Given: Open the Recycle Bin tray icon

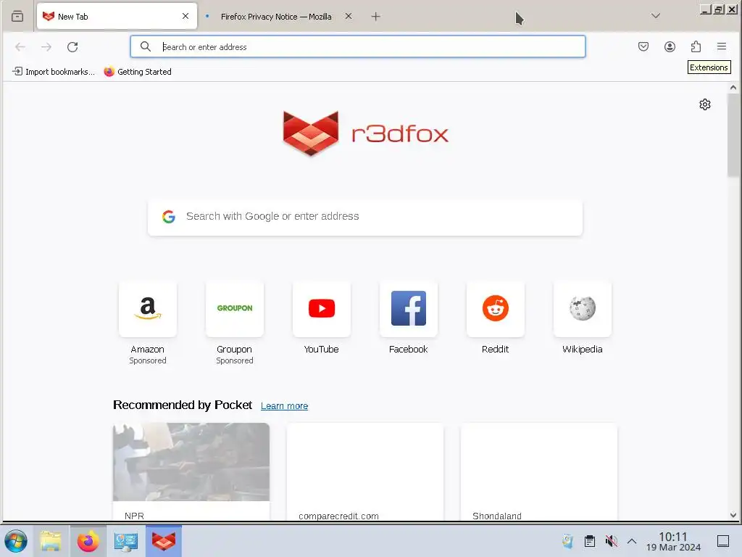Looking at the screenshot, I should click(x=568, y=541).
